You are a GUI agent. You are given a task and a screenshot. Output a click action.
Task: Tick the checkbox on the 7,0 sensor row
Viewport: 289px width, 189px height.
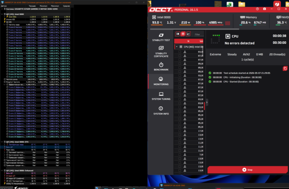coord(180,154)
